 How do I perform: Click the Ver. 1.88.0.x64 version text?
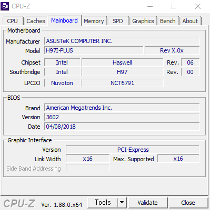(x=62, y=205)
